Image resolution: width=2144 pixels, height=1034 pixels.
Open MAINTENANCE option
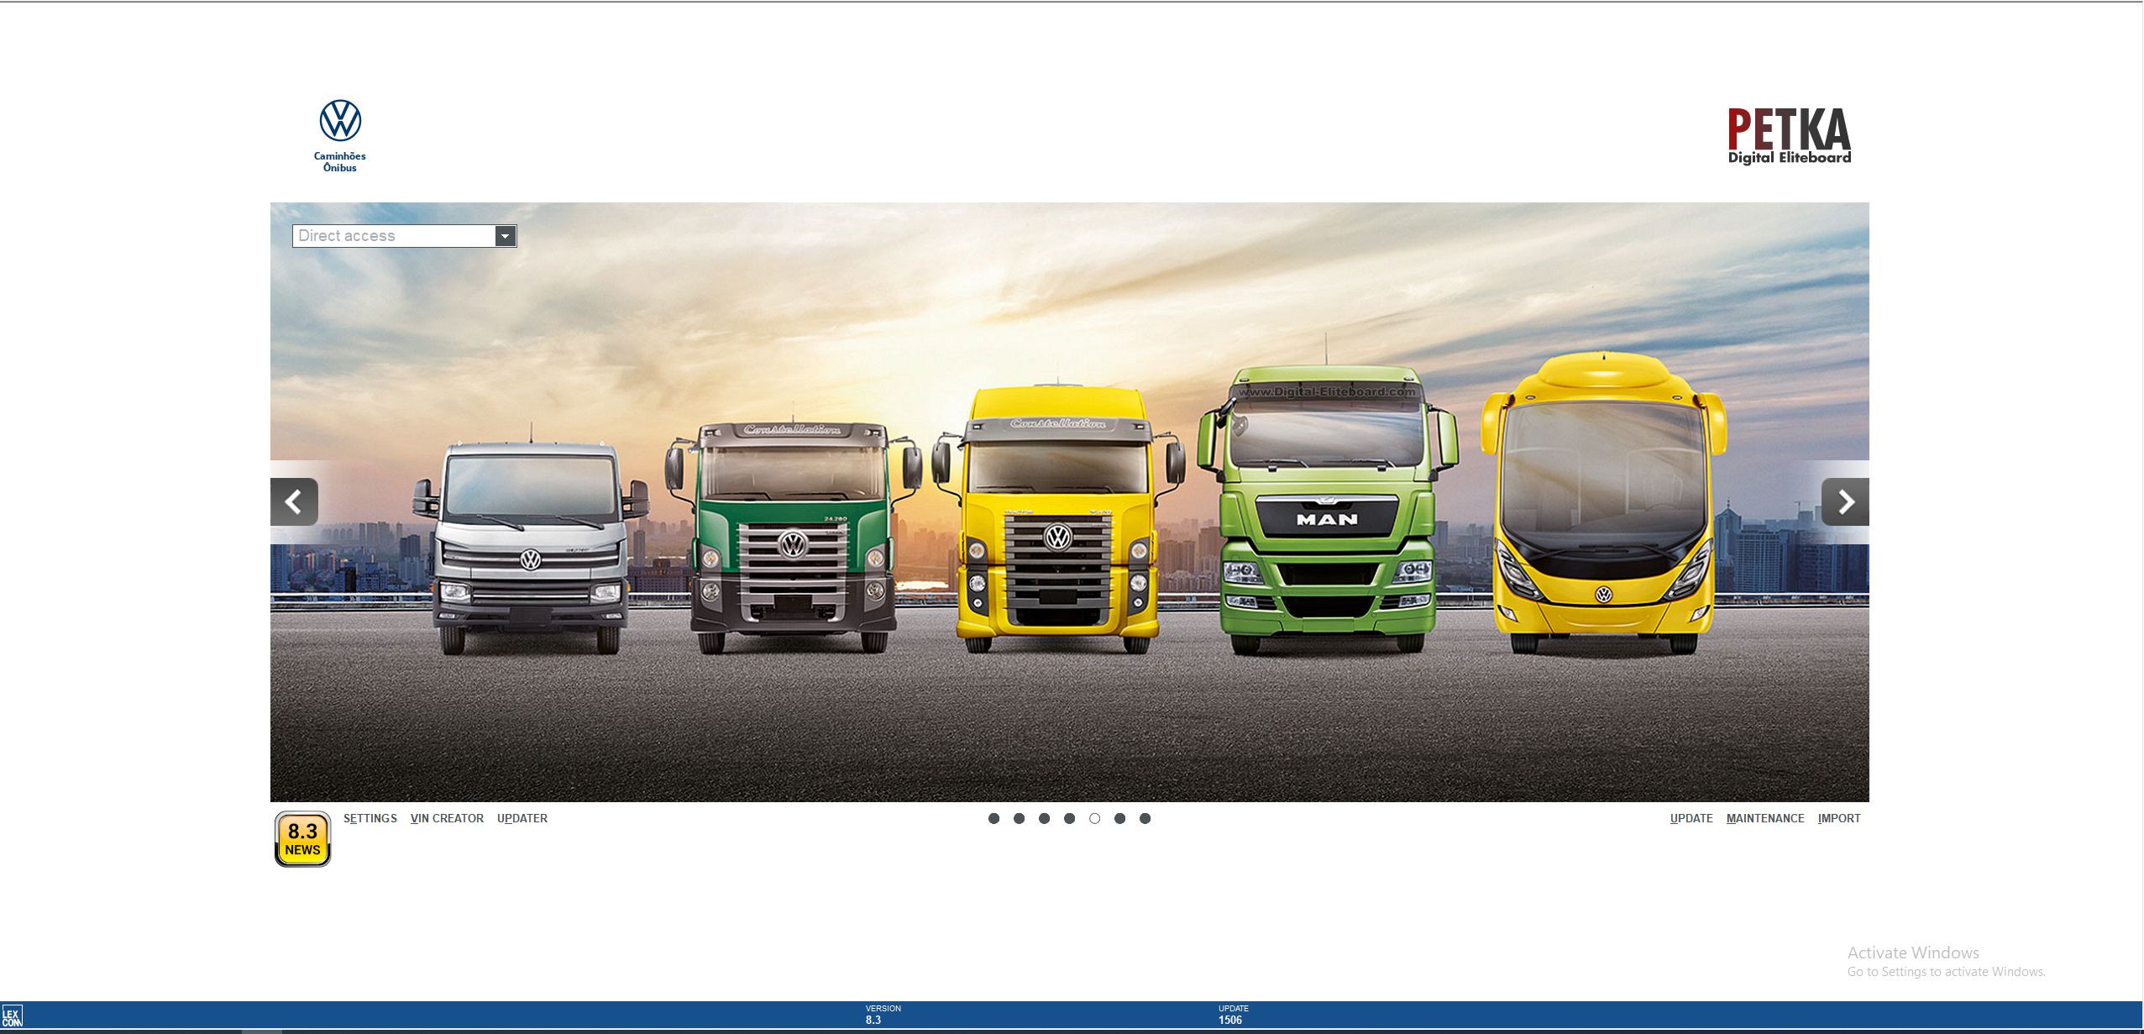1765,818
